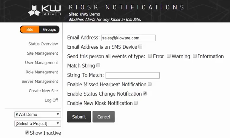
Task: Check the Error event type checkbox
Action: click(150, 56)
